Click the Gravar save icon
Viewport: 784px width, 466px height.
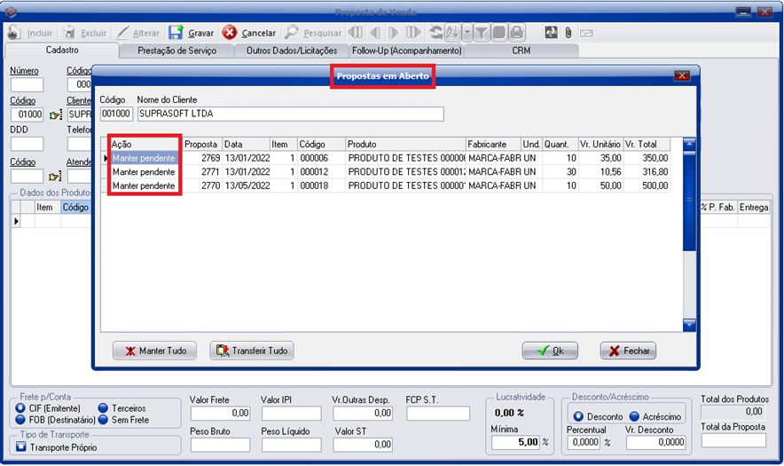click(x=176, y=33)
